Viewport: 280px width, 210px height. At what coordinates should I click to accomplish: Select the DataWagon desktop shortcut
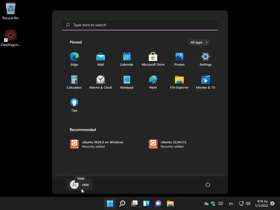pos(11,38)
